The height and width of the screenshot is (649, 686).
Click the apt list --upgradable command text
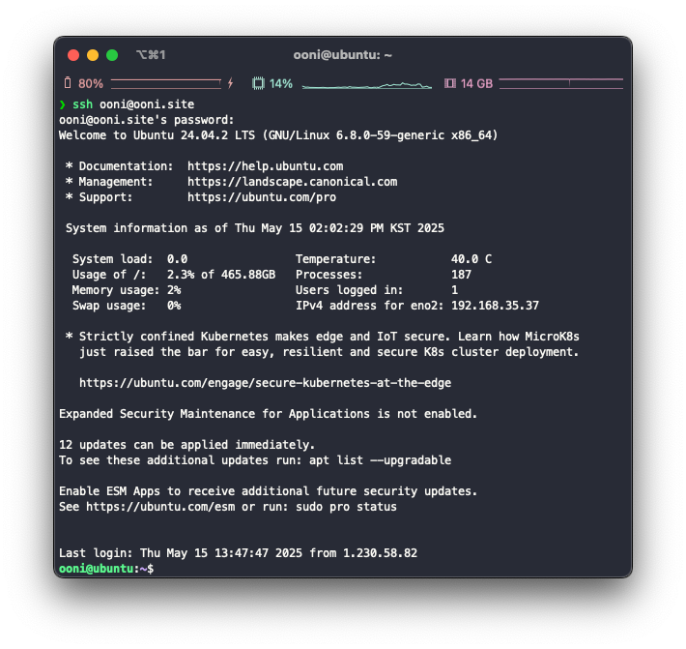[x=380, y=460]
